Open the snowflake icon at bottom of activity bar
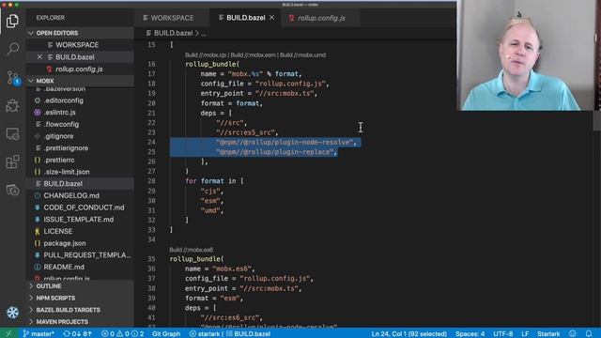 pyautogui.click(x=12, y=313)
